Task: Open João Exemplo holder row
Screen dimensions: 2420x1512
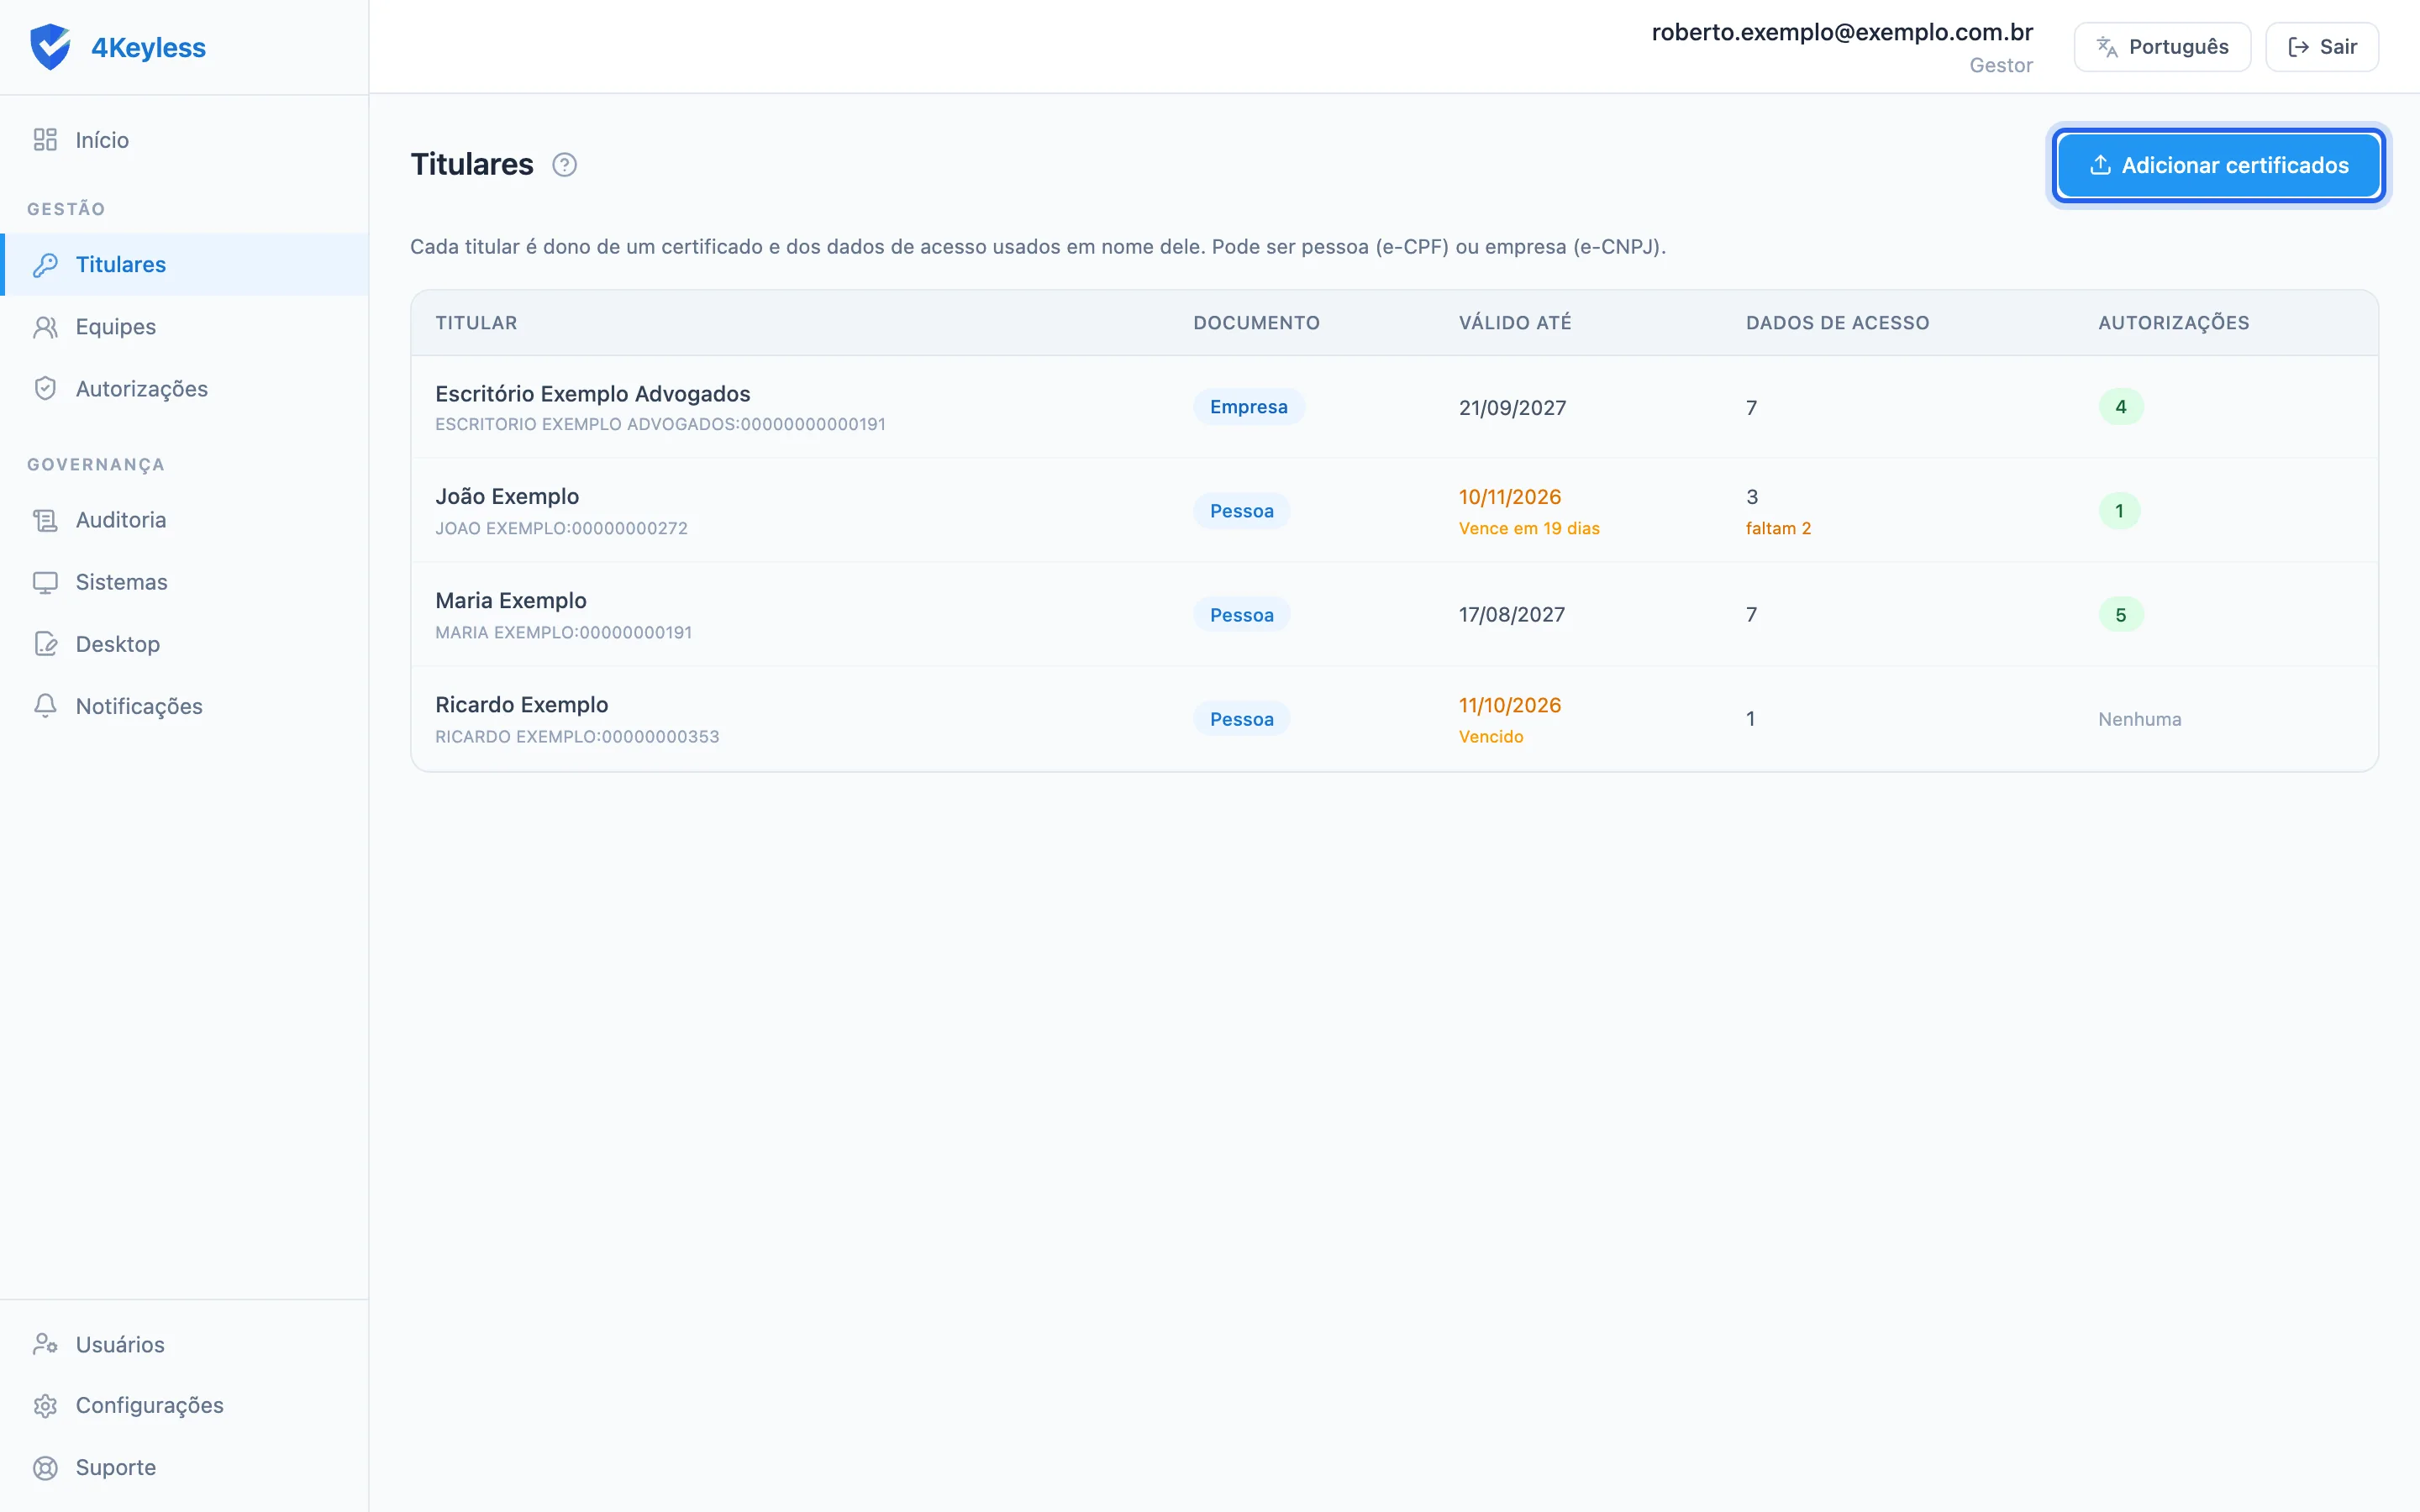Action: 1394,511
